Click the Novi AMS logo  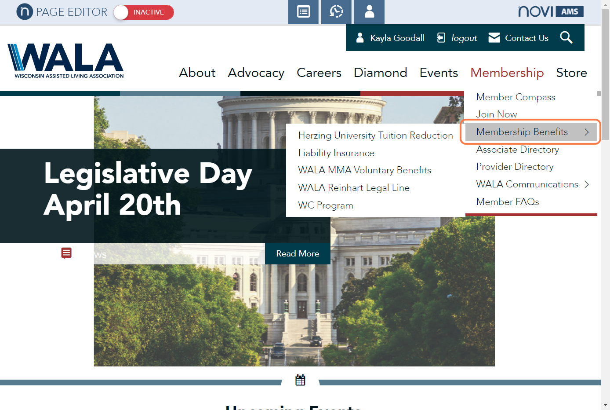click(x=551, y=11)
